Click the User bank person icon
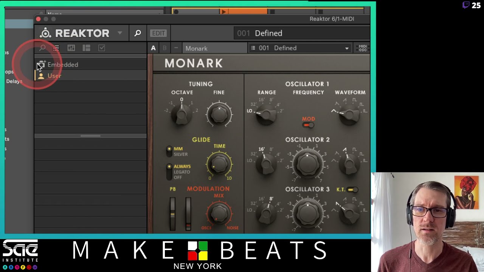484x272 pixels. (41, 76)
